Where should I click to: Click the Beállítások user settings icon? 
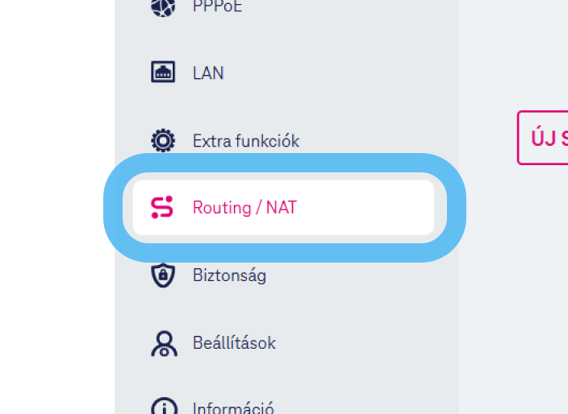[x=163, y=343]
